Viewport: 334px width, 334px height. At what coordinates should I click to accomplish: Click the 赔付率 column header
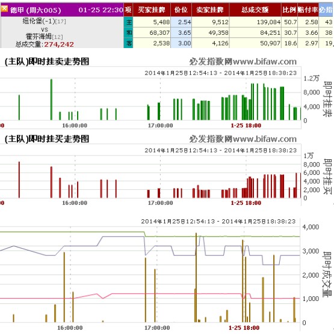pos(308,10)
